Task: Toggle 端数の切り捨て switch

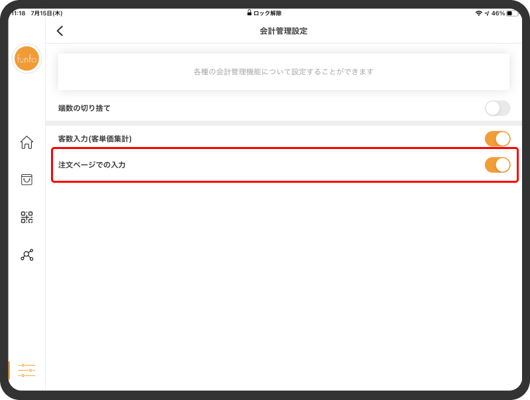Action: click(498, 108)
